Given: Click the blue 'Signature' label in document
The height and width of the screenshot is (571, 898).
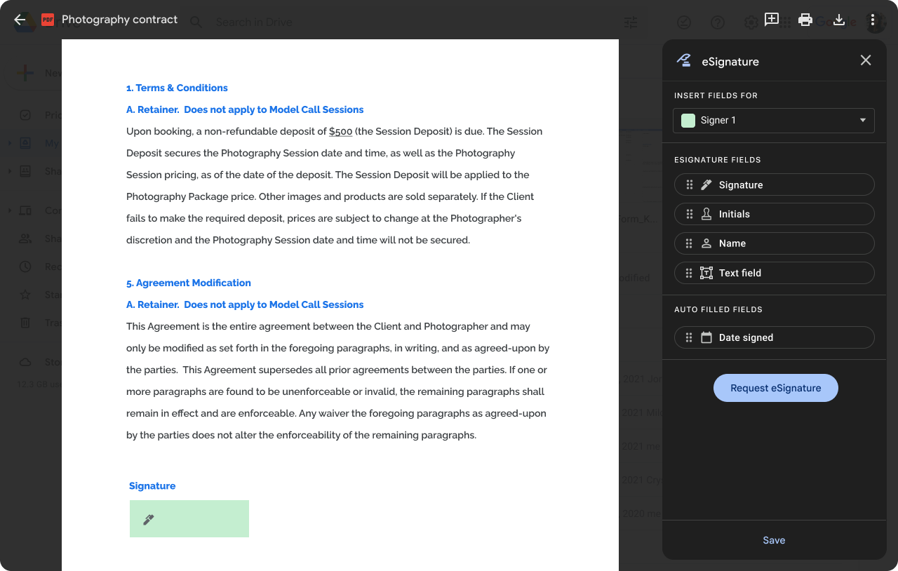Looking at the screenshot, I should (x=152, y=486).
